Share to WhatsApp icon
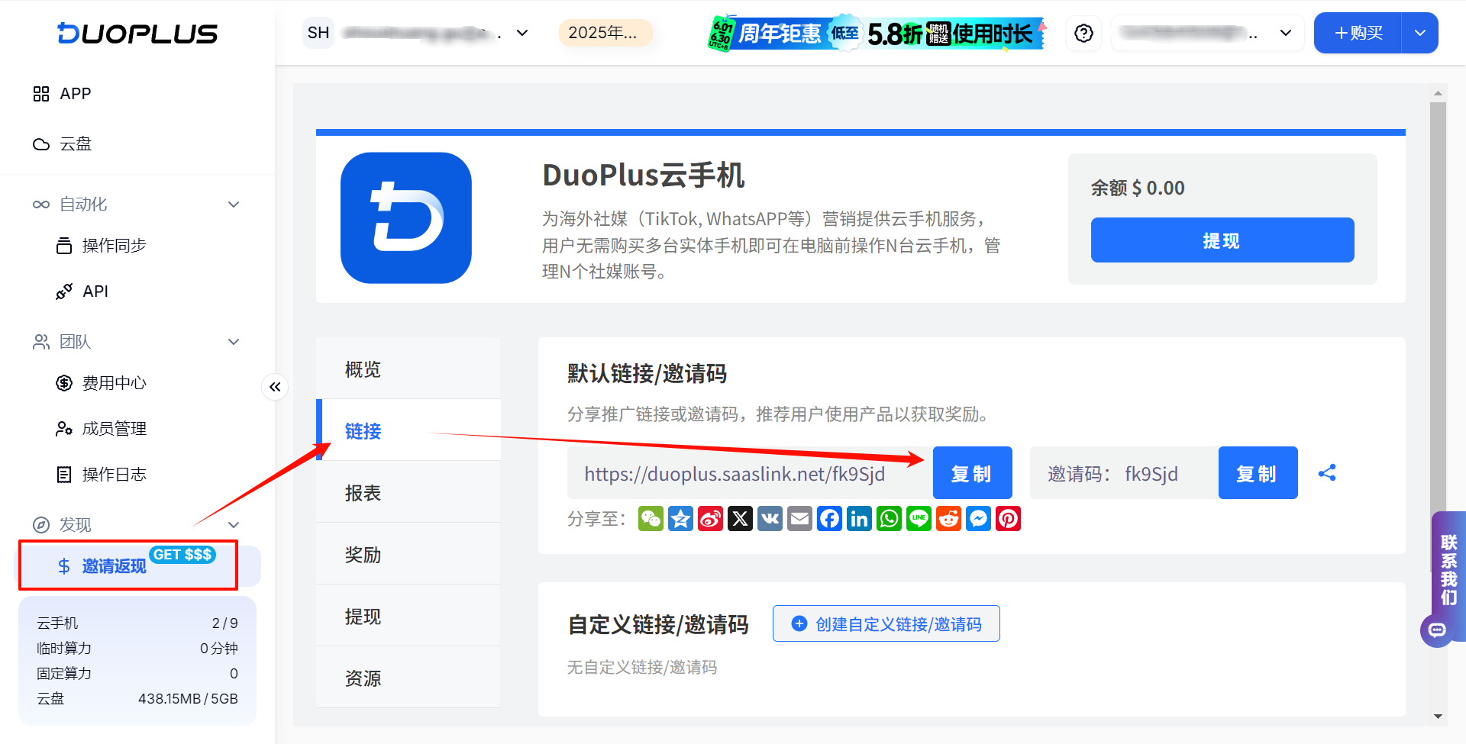Image resolution: width=1466 pixels, height=744 pixels. (x=889, y=519)
